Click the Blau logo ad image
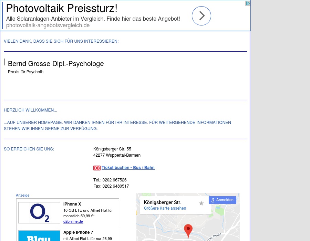 pos(39,236)
